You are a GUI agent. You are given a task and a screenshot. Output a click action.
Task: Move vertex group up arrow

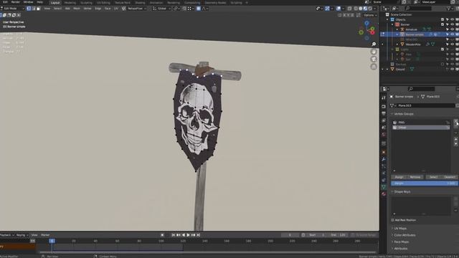pyautogui.click(x=456, y=139)
